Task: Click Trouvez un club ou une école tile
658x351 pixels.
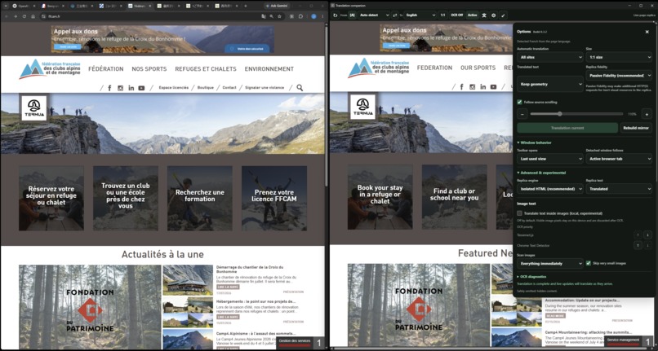Action: click(126, 198)
